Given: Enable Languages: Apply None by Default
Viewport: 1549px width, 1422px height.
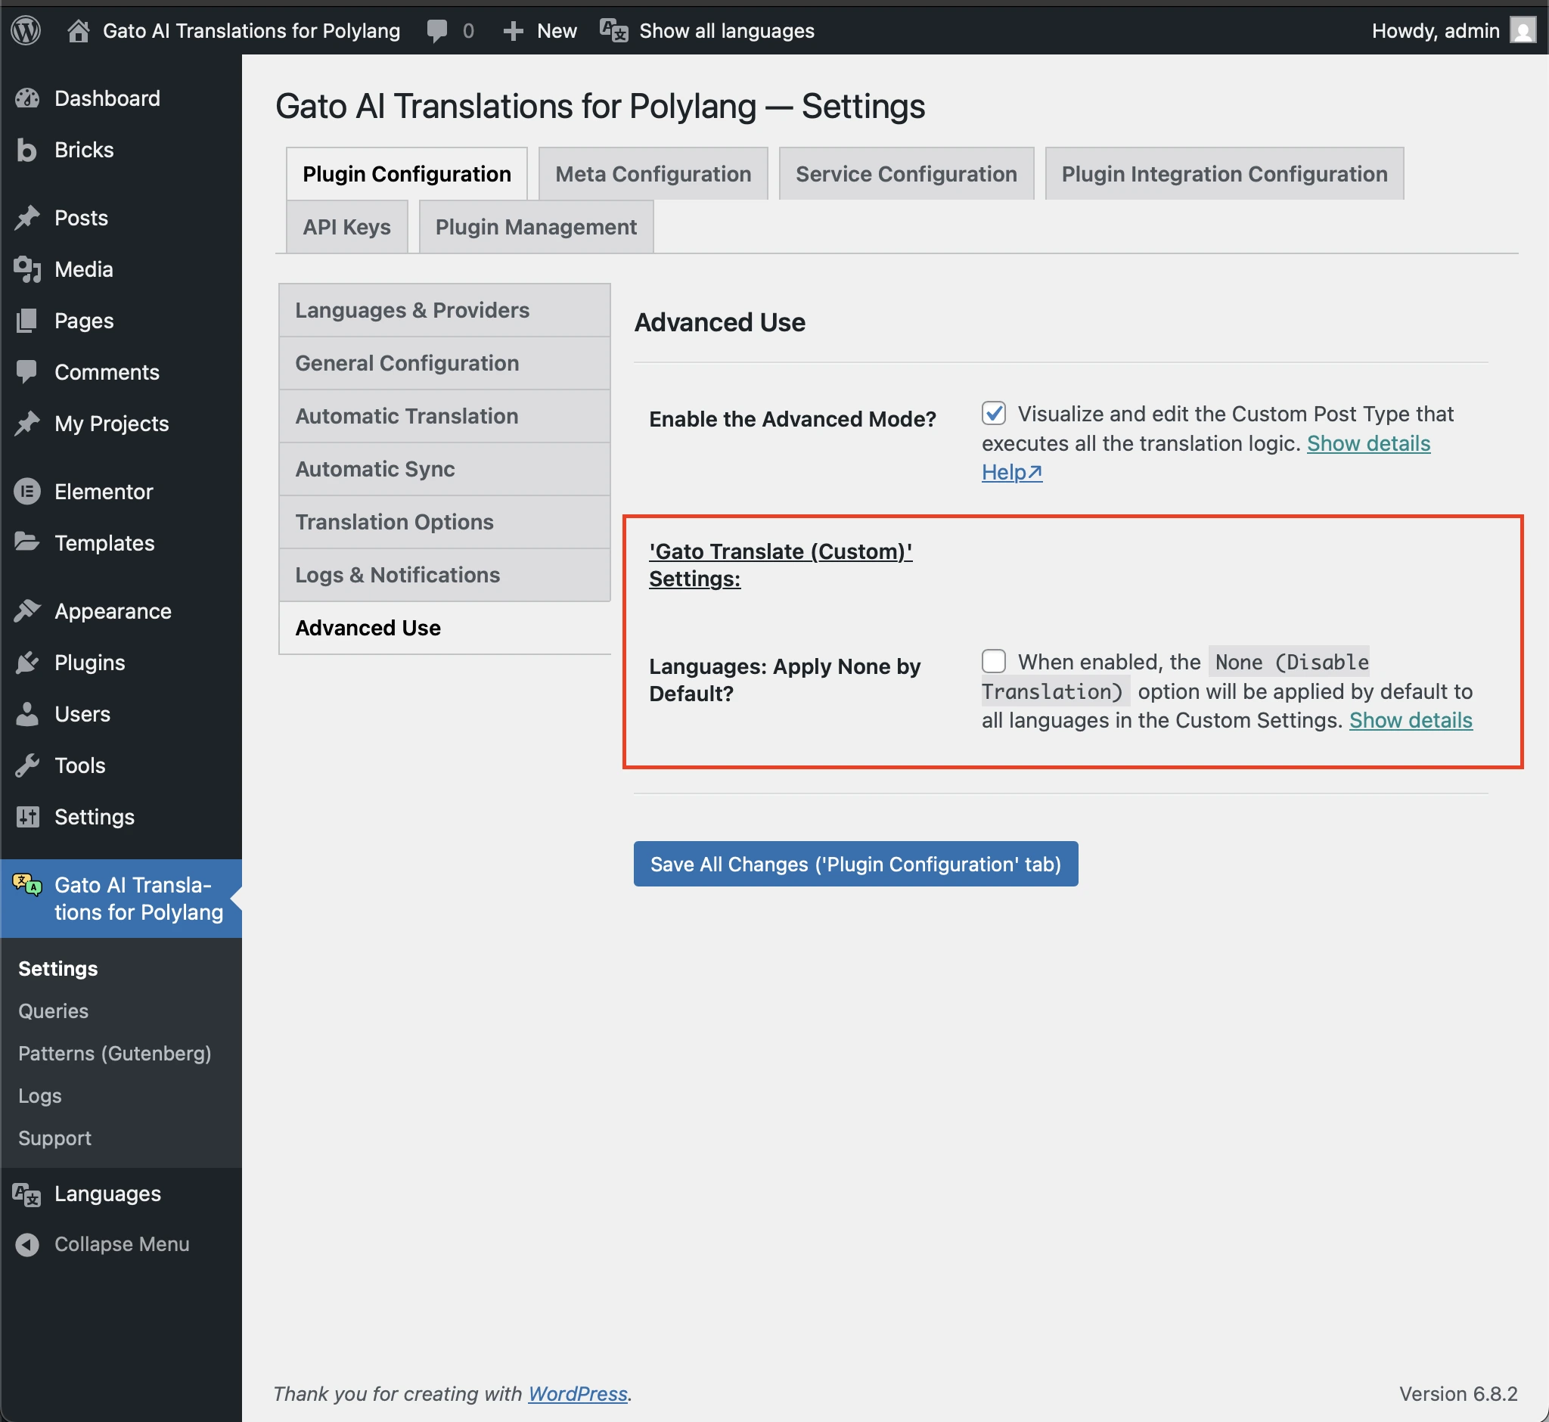Looking at the screenshot, I should pyautogui.click(x=993, y=661).
